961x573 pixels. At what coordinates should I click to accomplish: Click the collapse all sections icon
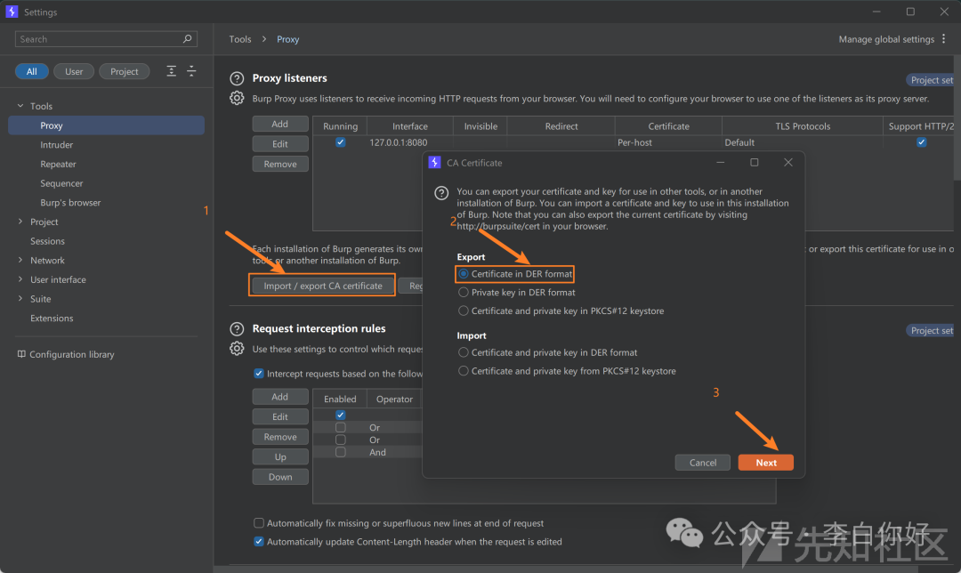pos(191,71)
